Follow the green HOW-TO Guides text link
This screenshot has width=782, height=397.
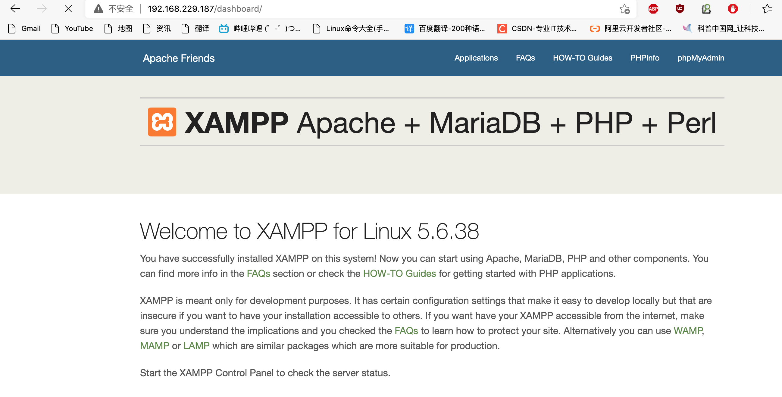399,274
